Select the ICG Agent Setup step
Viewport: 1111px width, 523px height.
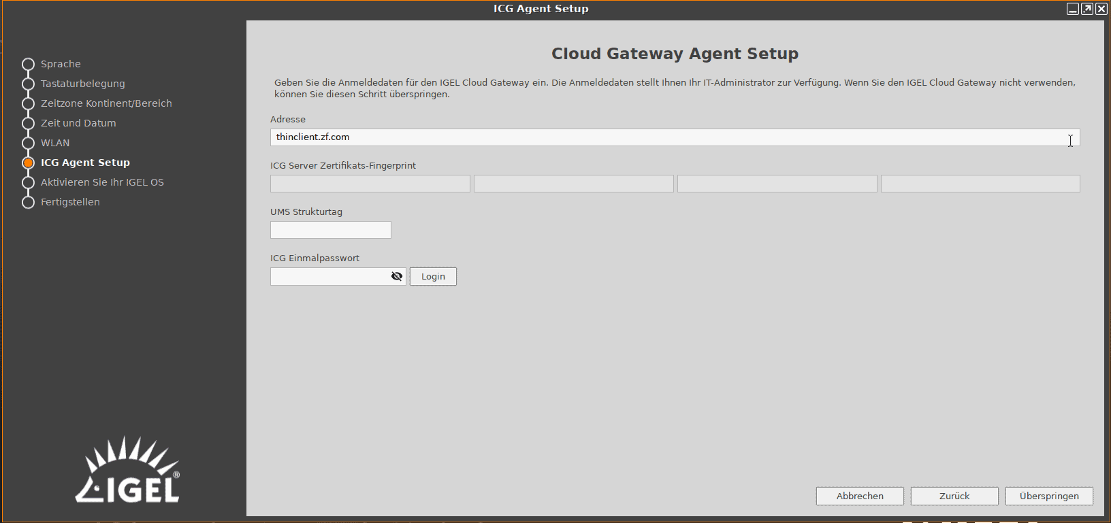[x=85, y=163]
